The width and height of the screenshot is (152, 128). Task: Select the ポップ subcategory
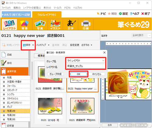point(15,107)
